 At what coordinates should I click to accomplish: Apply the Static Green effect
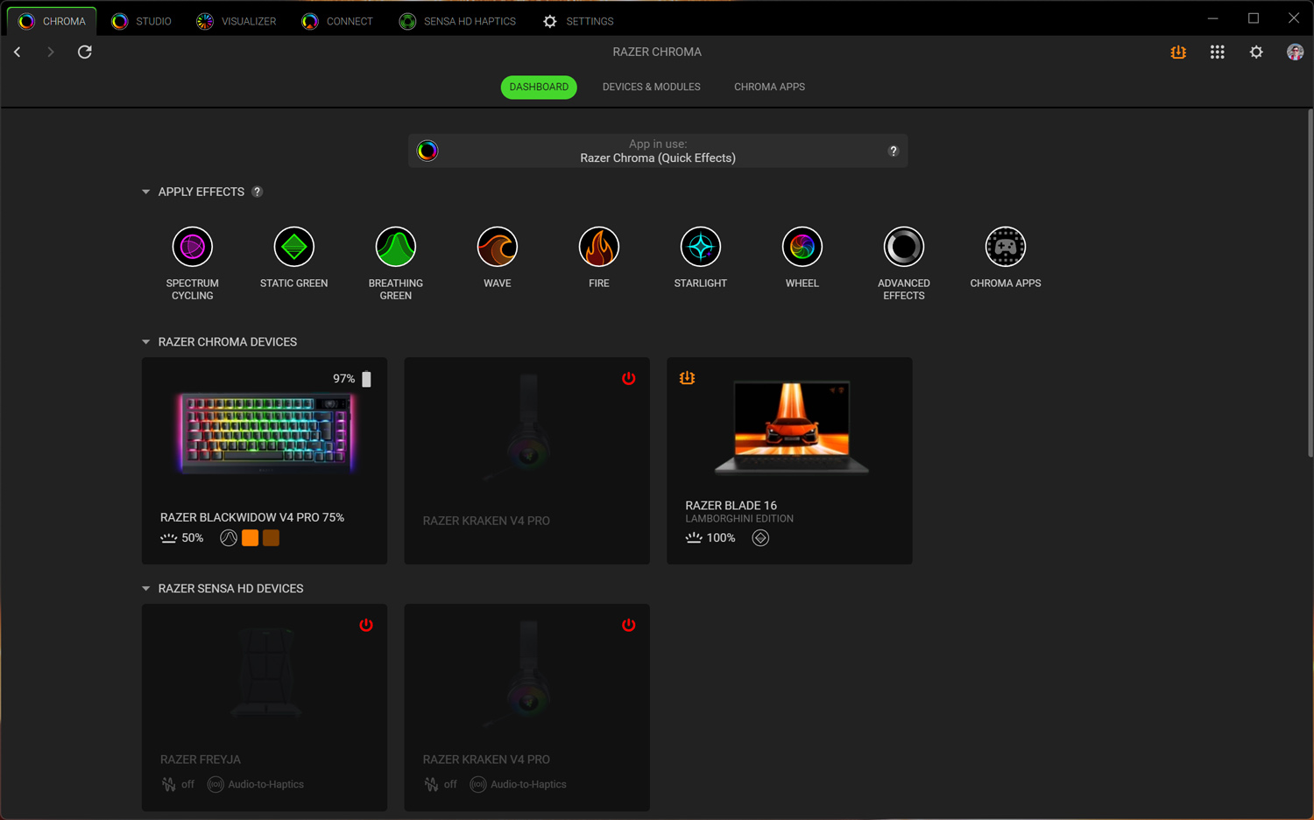tap(294, 247)
